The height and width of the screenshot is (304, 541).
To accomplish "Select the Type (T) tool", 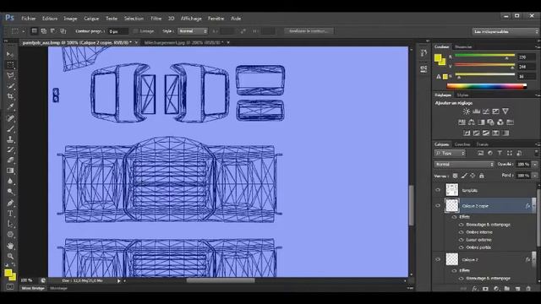I will [x=10, y=214].
